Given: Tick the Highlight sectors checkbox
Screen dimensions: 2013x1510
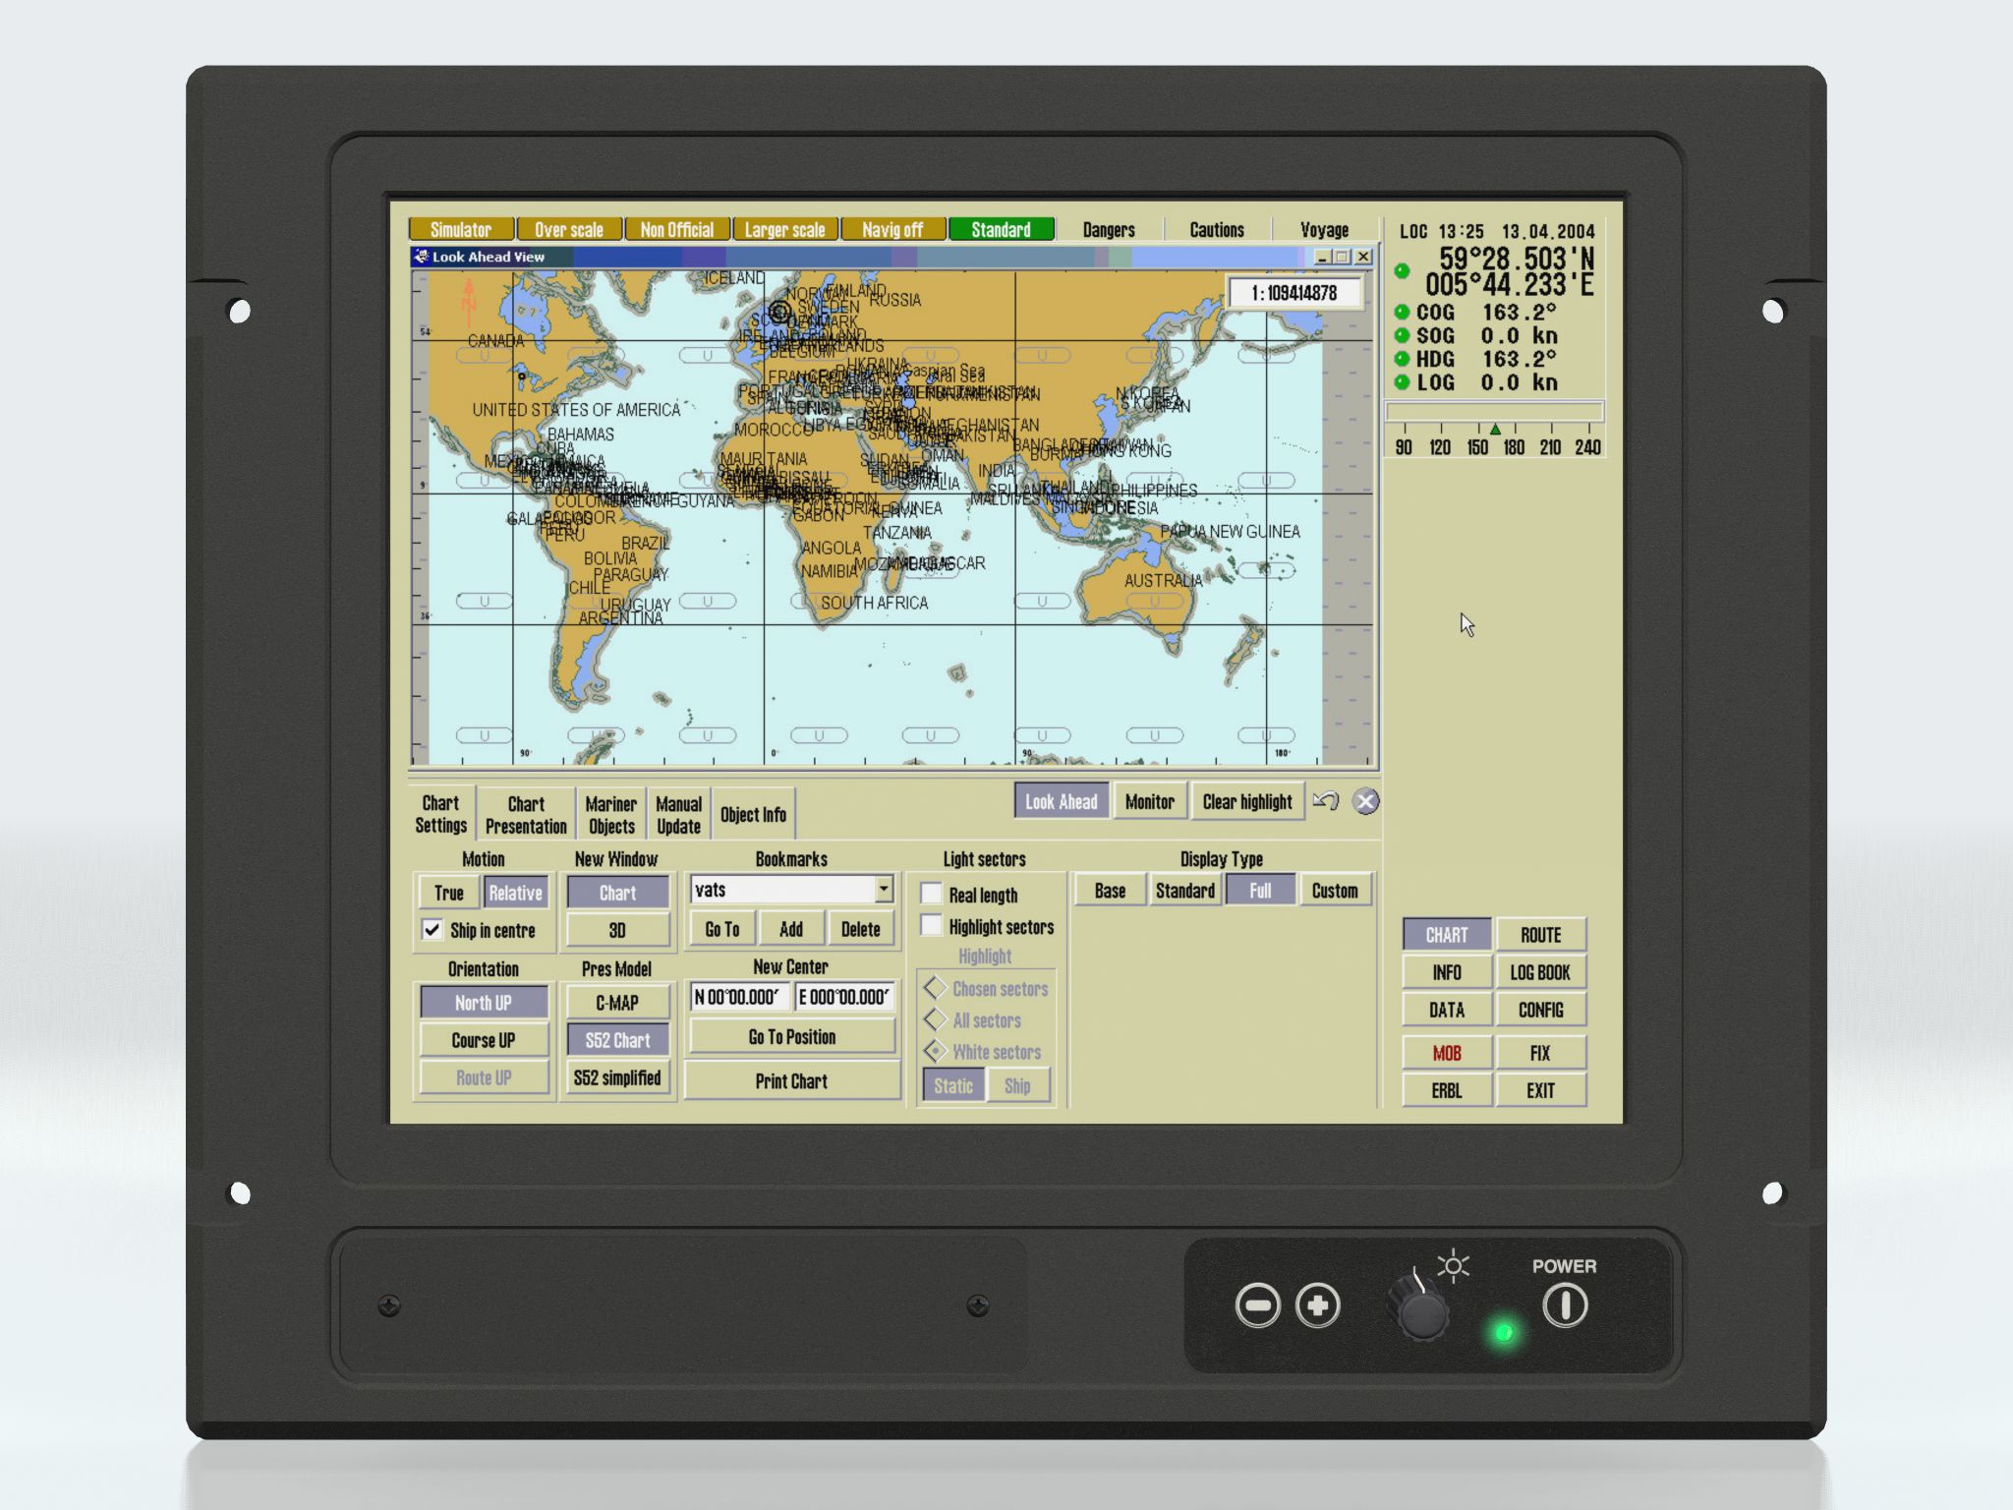Looking at the screenshot, I should coord(931,926).
